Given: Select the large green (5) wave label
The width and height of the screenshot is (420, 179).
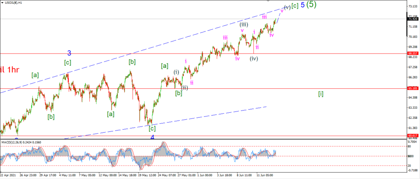Looking at the screenshot, I should 312,4.
